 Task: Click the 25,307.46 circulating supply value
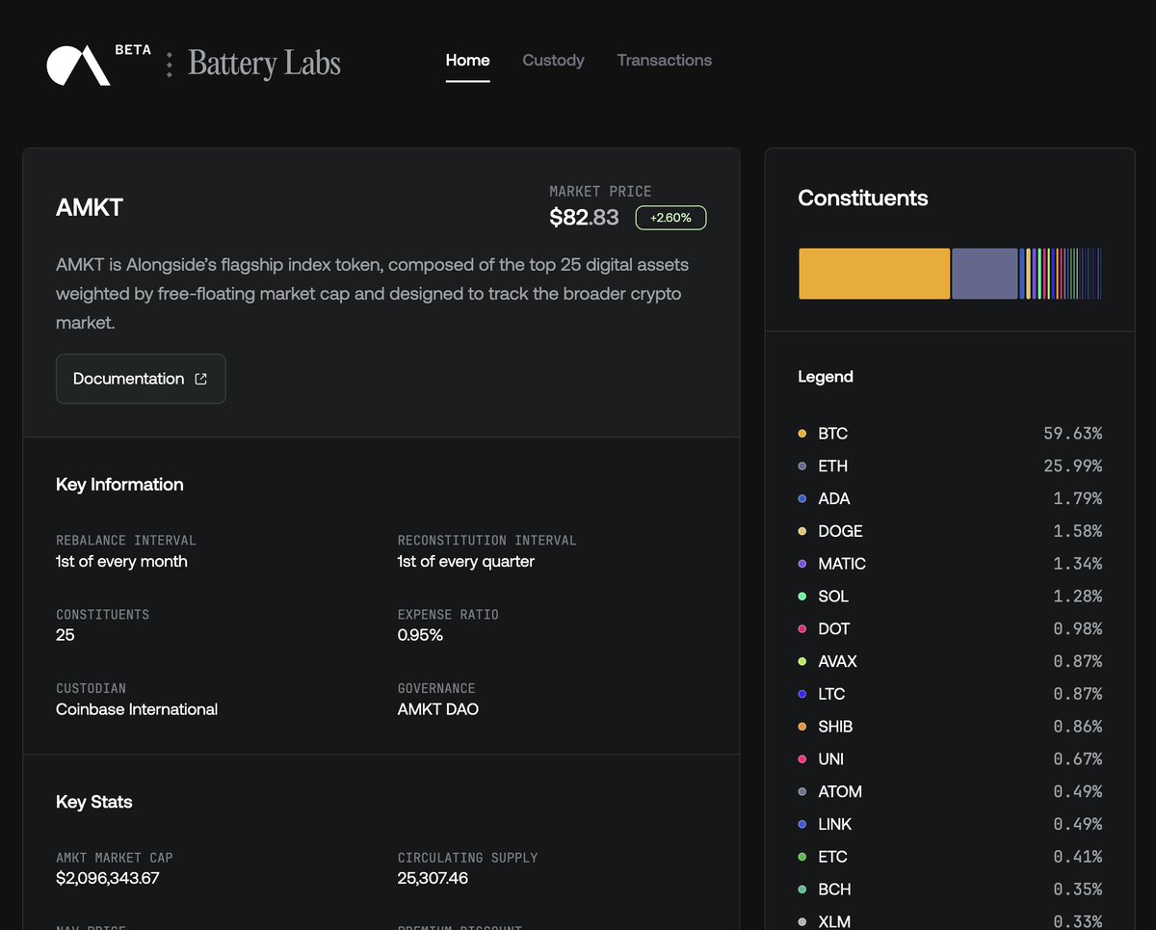(x=433, y=878)
